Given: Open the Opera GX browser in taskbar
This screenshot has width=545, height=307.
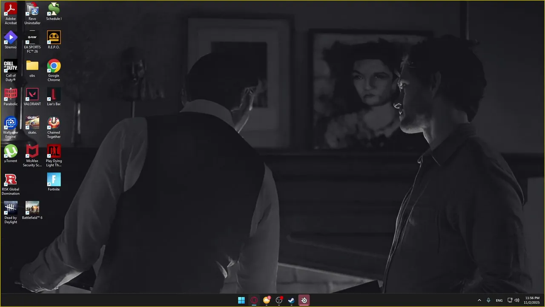Looking at the screenshot, I should pyautogui.click(x=254, y=300).
